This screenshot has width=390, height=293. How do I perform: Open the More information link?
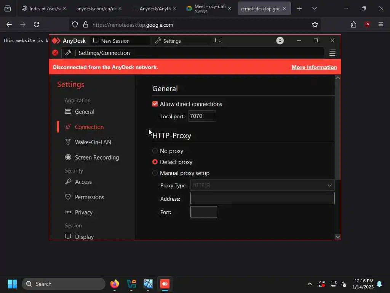(314, 67)
